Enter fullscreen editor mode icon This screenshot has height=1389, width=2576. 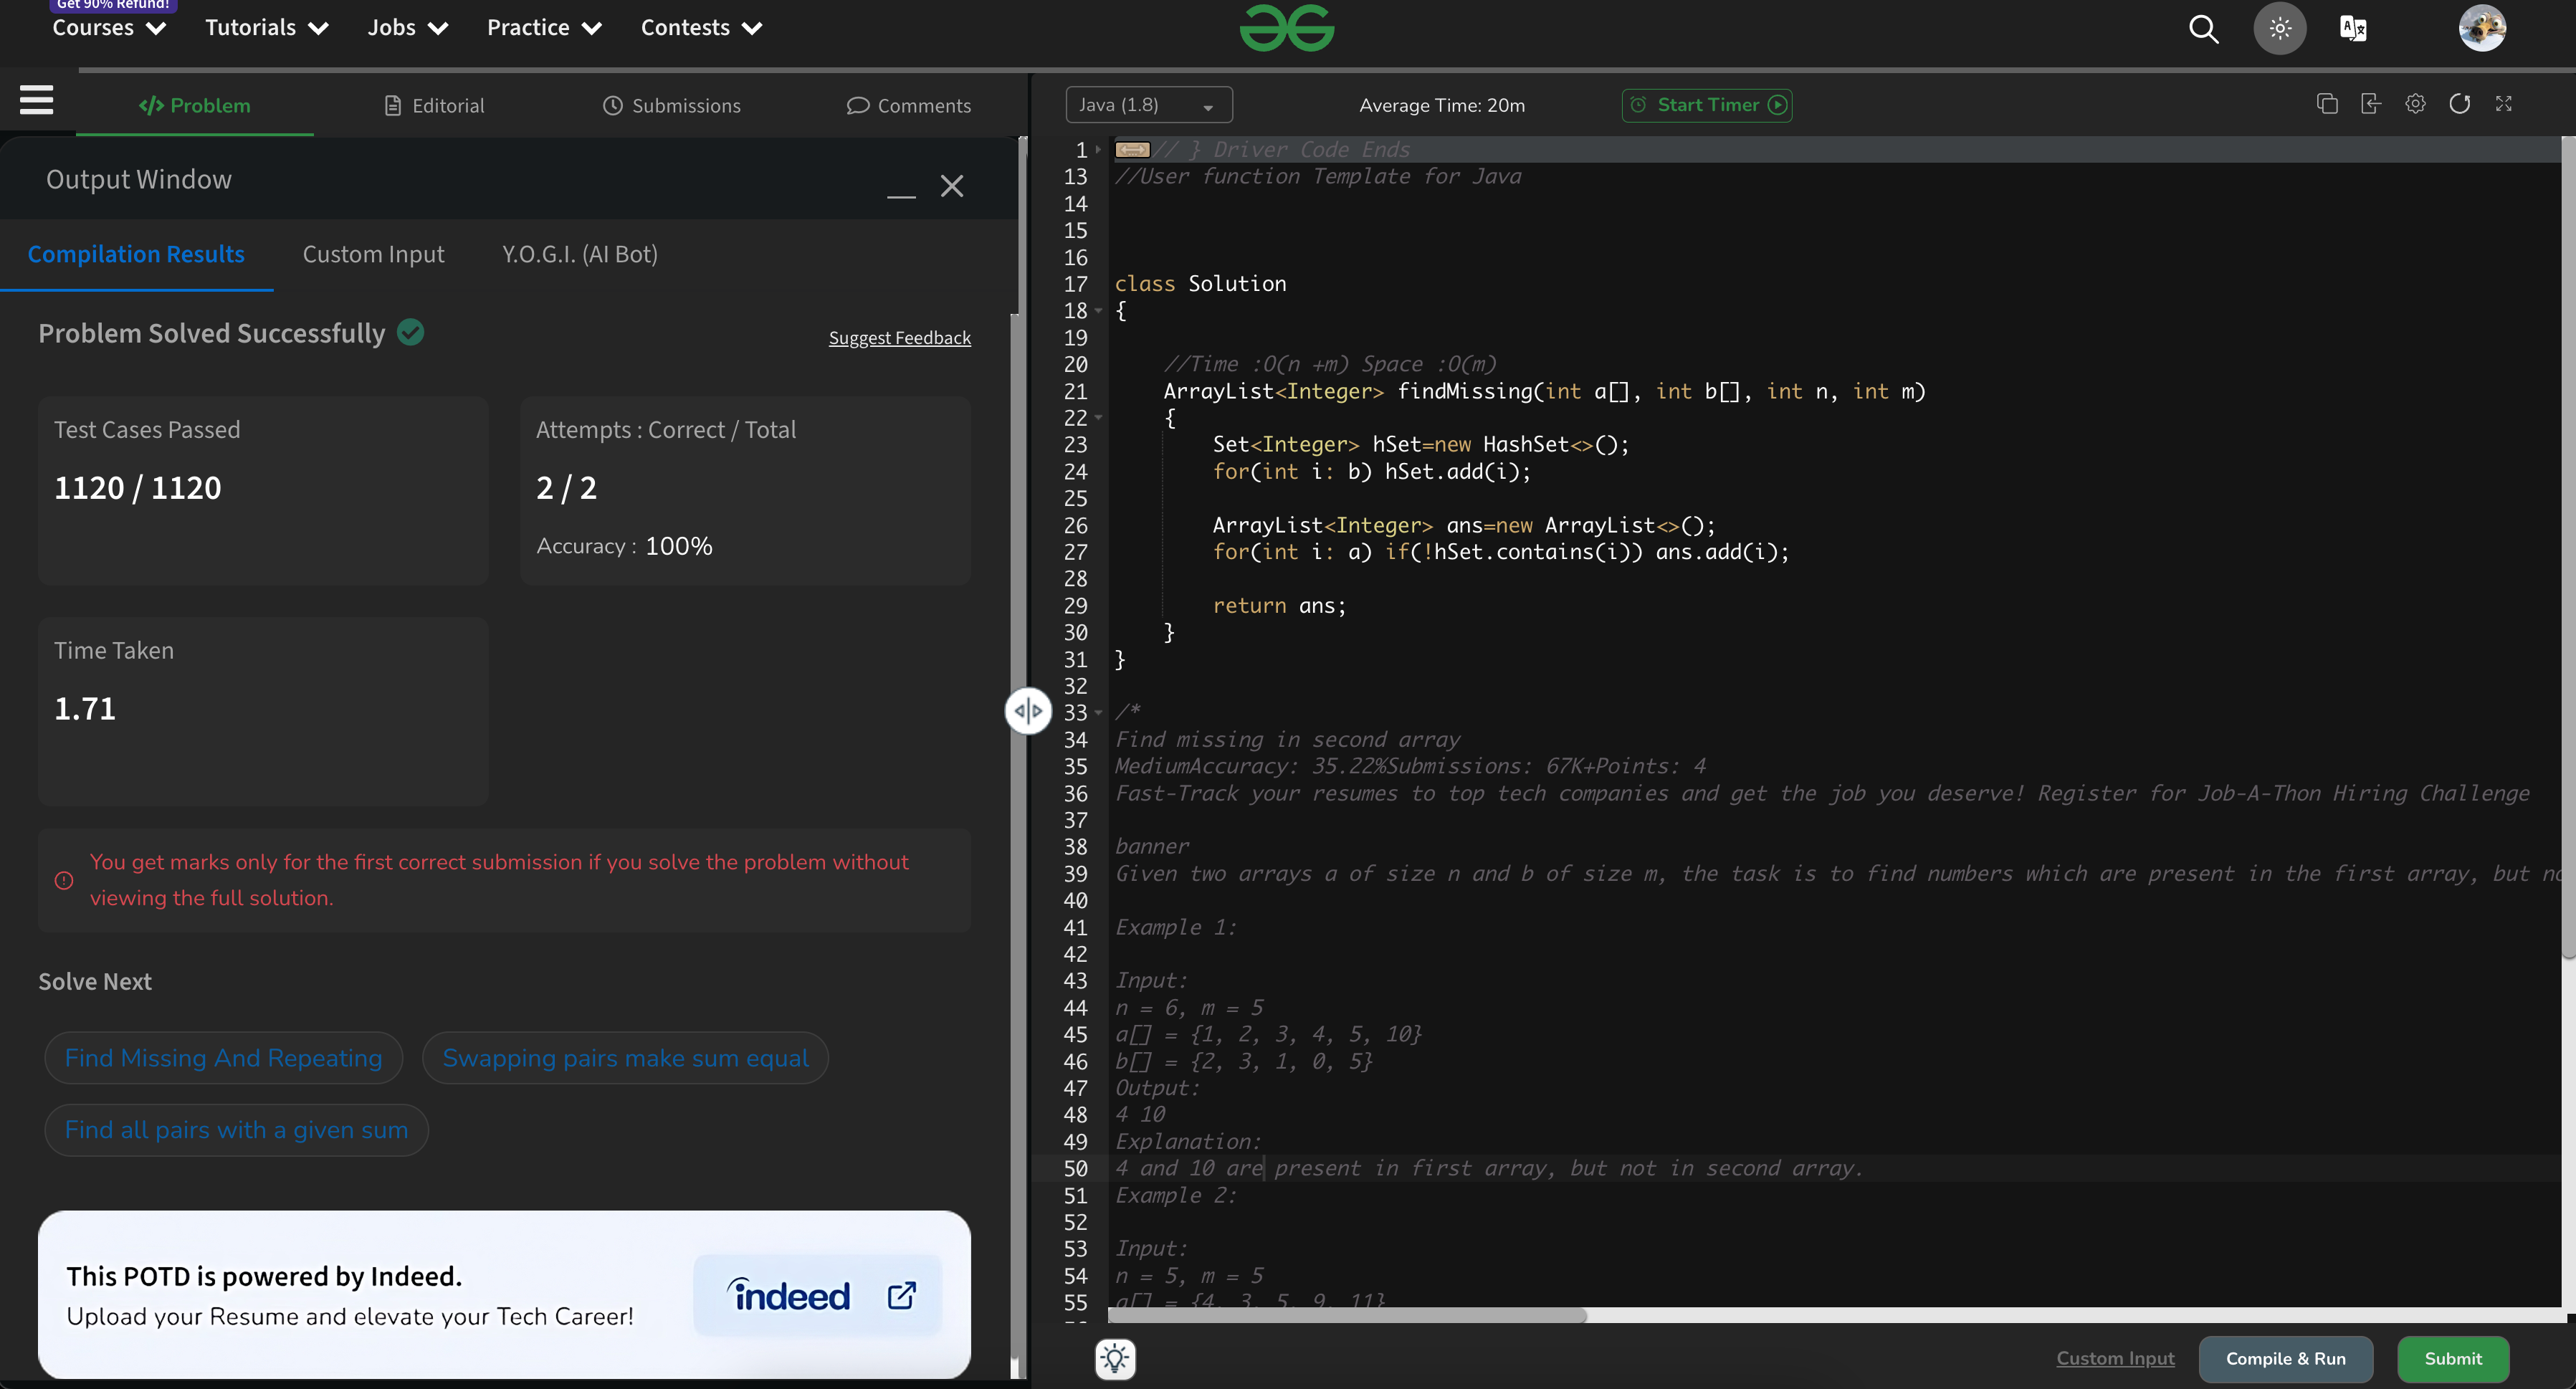coord(2504,104)
